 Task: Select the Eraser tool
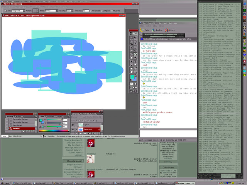[131, 54]
